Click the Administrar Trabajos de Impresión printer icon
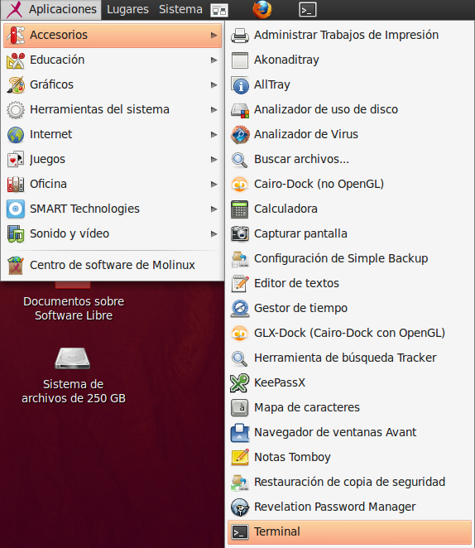Screen dimensions: 475x548 tap(240, 36)
